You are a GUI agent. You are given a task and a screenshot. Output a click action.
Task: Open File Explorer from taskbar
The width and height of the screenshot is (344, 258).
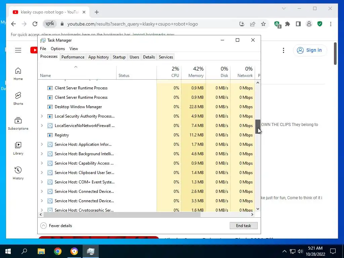coord(41,251)
